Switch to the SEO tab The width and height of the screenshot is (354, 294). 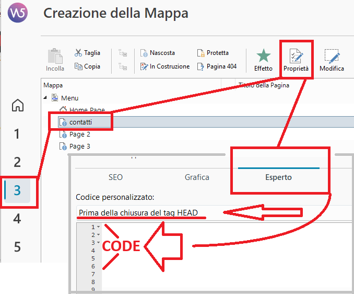(115, 177)
